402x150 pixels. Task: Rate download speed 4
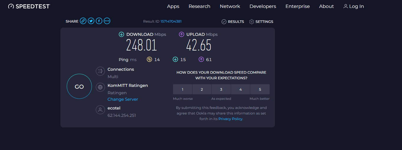pyautogui.click(x=240, y=89)
